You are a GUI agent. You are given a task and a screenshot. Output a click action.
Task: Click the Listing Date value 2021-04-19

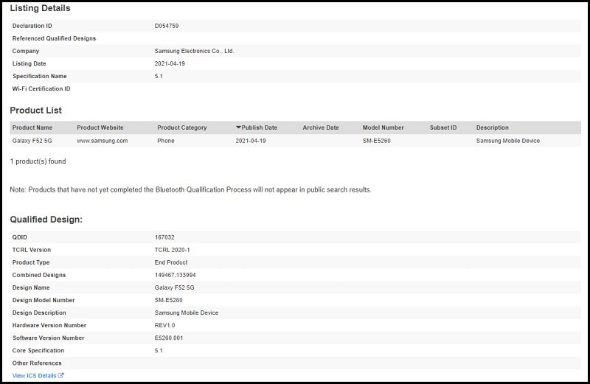(170, 63)
